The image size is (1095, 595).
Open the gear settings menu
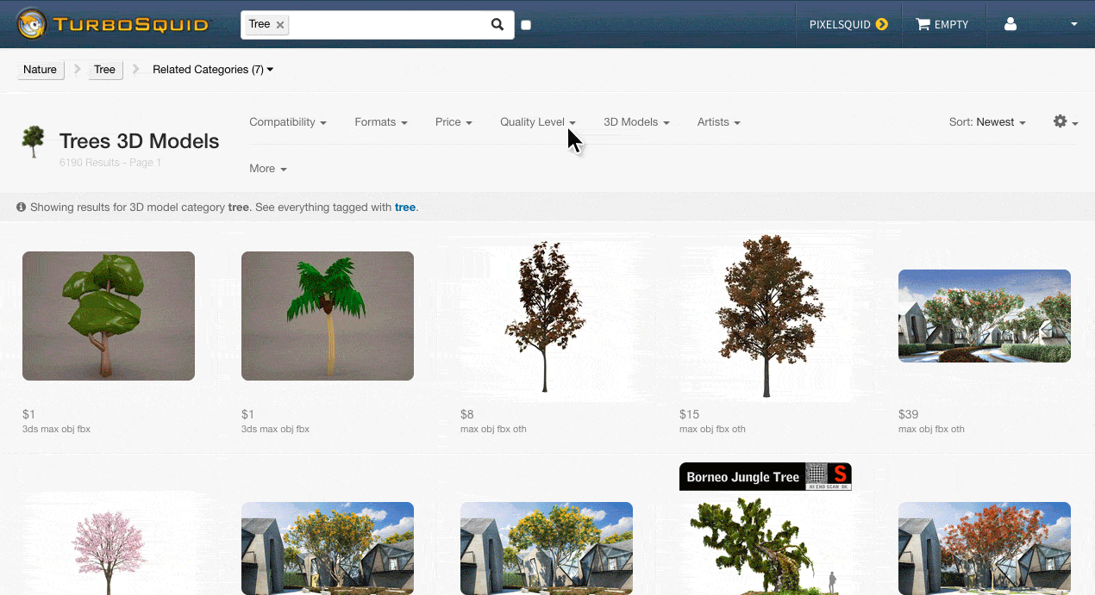[x=1066, y=122]
